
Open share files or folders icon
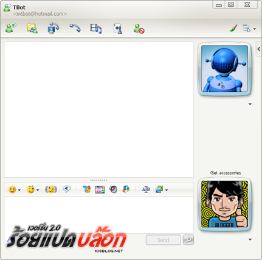(x=32, y=28)
